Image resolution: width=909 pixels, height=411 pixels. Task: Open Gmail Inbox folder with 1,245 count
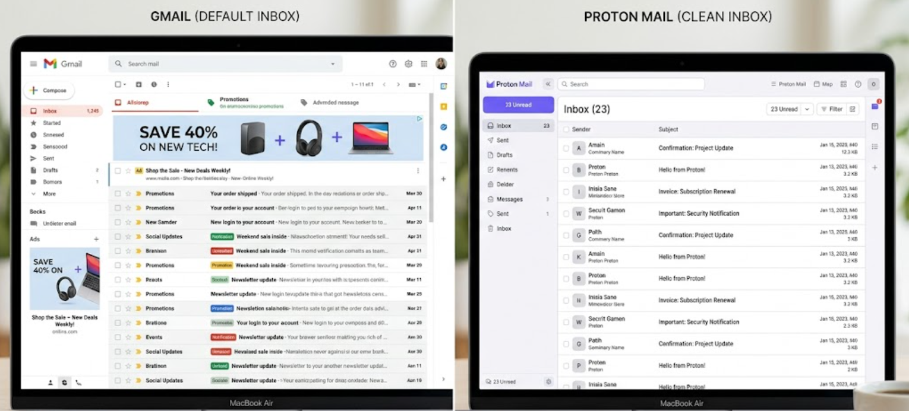[x=63, y=111]
